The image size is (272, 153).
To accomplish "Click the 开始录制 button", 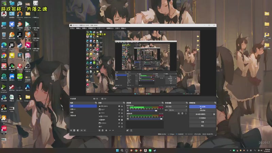I will point(202,110).
